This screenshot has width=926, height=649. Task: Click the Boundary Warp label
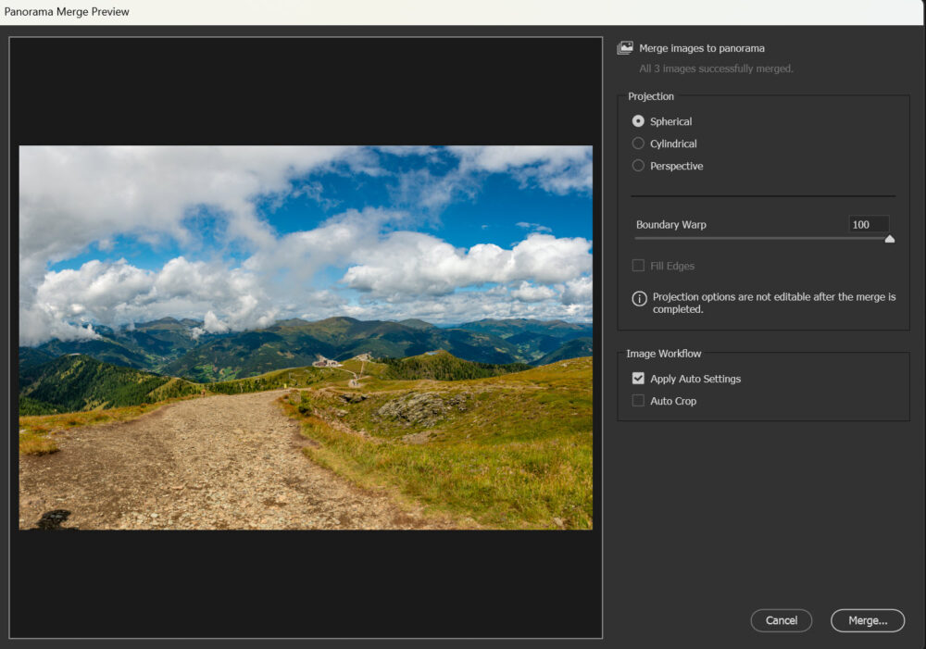(x=671, y=225)
